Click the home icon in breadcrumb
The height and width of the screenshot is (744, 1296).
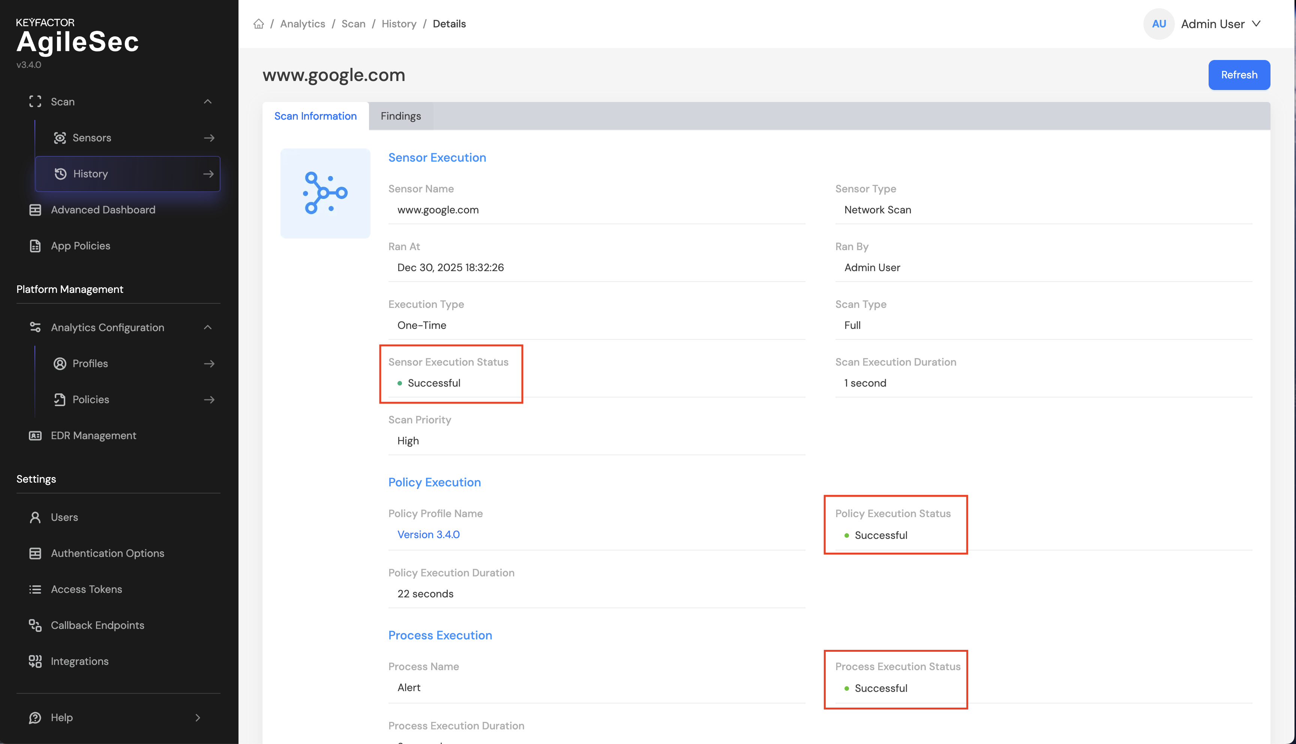coord(258,24)
